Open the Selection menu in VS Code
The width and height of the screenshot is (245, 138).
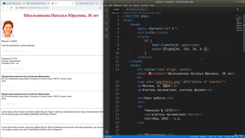point(118,5)
